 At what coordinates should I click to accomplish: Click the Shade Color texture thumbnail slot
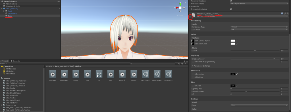point(193,44)
